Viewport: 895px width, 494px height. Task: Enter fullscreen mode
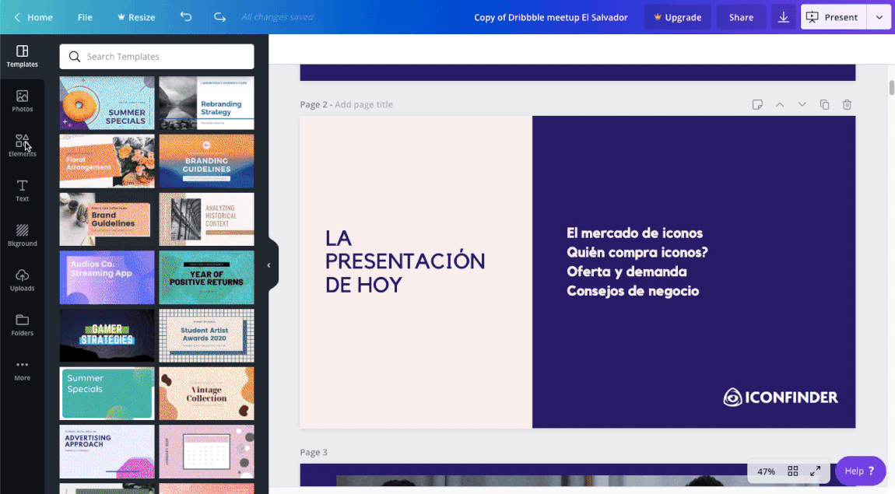click(815, 471)
